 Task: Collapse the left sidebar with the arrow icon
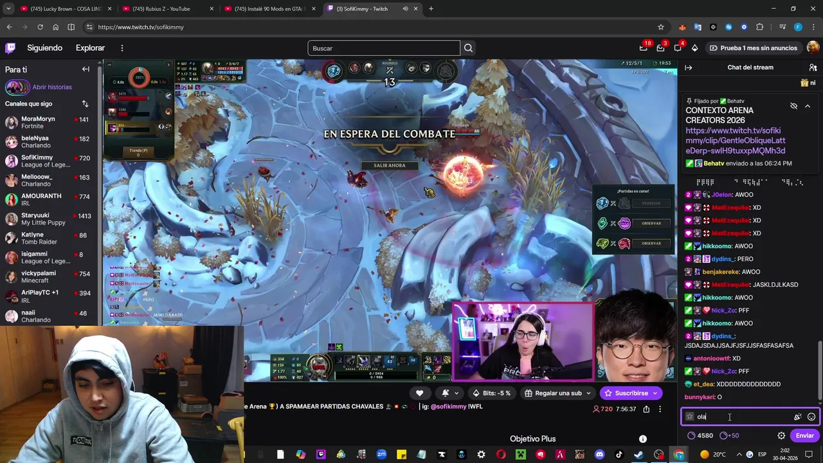(86, 69)
